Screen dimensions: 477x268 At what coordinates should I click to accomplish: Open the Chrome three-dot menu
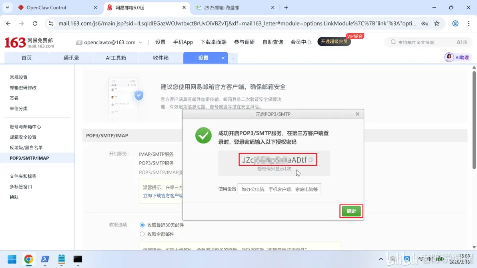pyautogui.click(x=469, y=24)
